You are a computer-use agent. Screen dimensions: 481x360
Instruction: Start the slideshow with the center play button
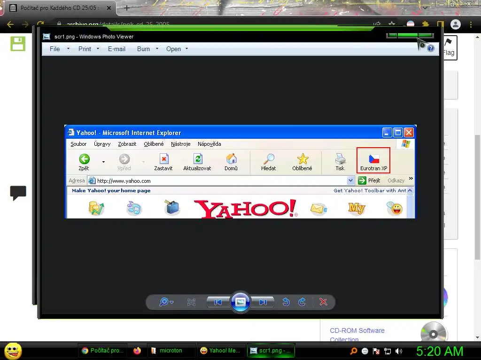240,302
